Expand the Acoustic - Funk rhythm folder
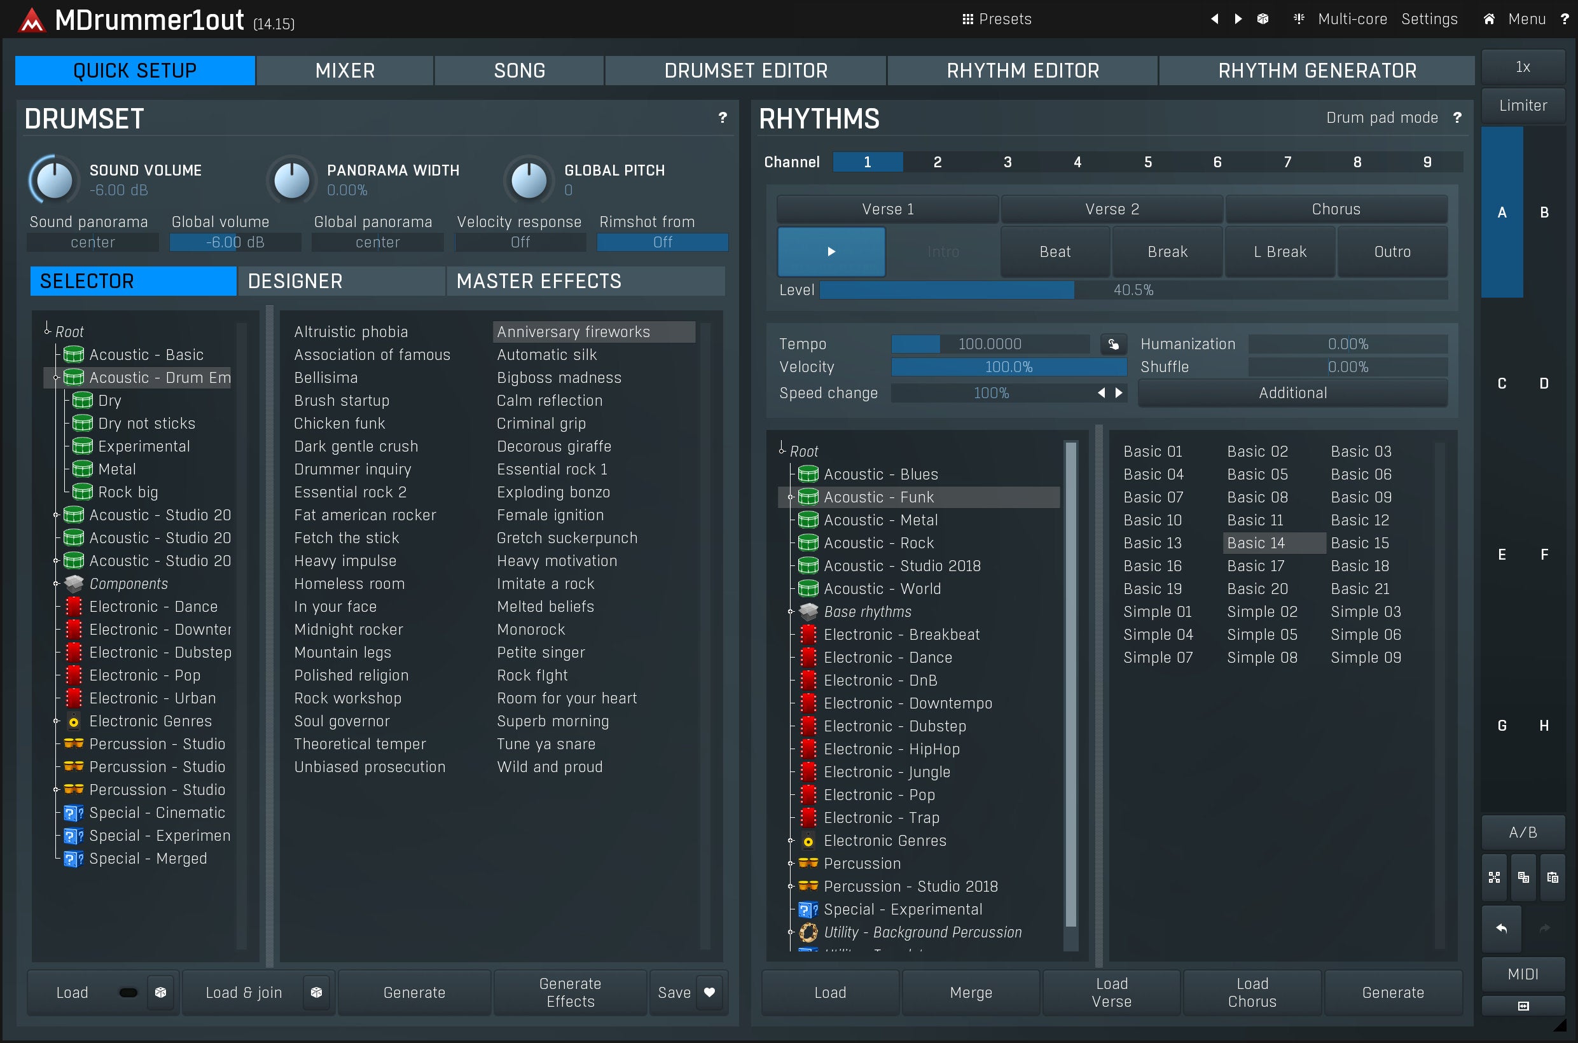This screenshot has height=1043, width=1578. (x=791, y=497)
